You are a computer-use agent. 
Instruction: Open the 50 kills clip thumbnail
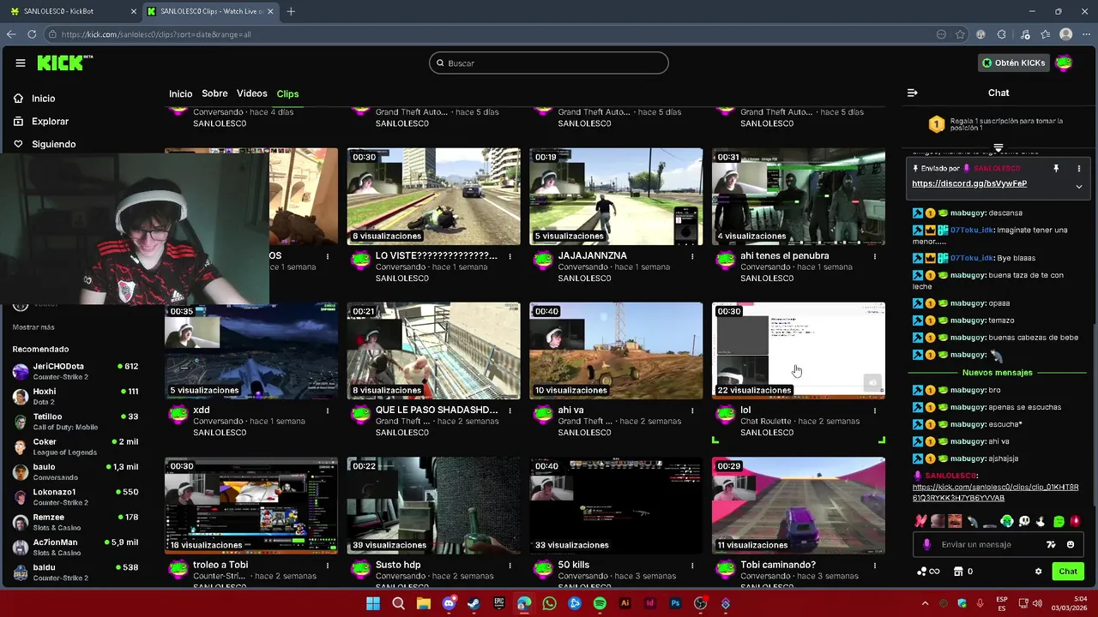click(616, 506)
